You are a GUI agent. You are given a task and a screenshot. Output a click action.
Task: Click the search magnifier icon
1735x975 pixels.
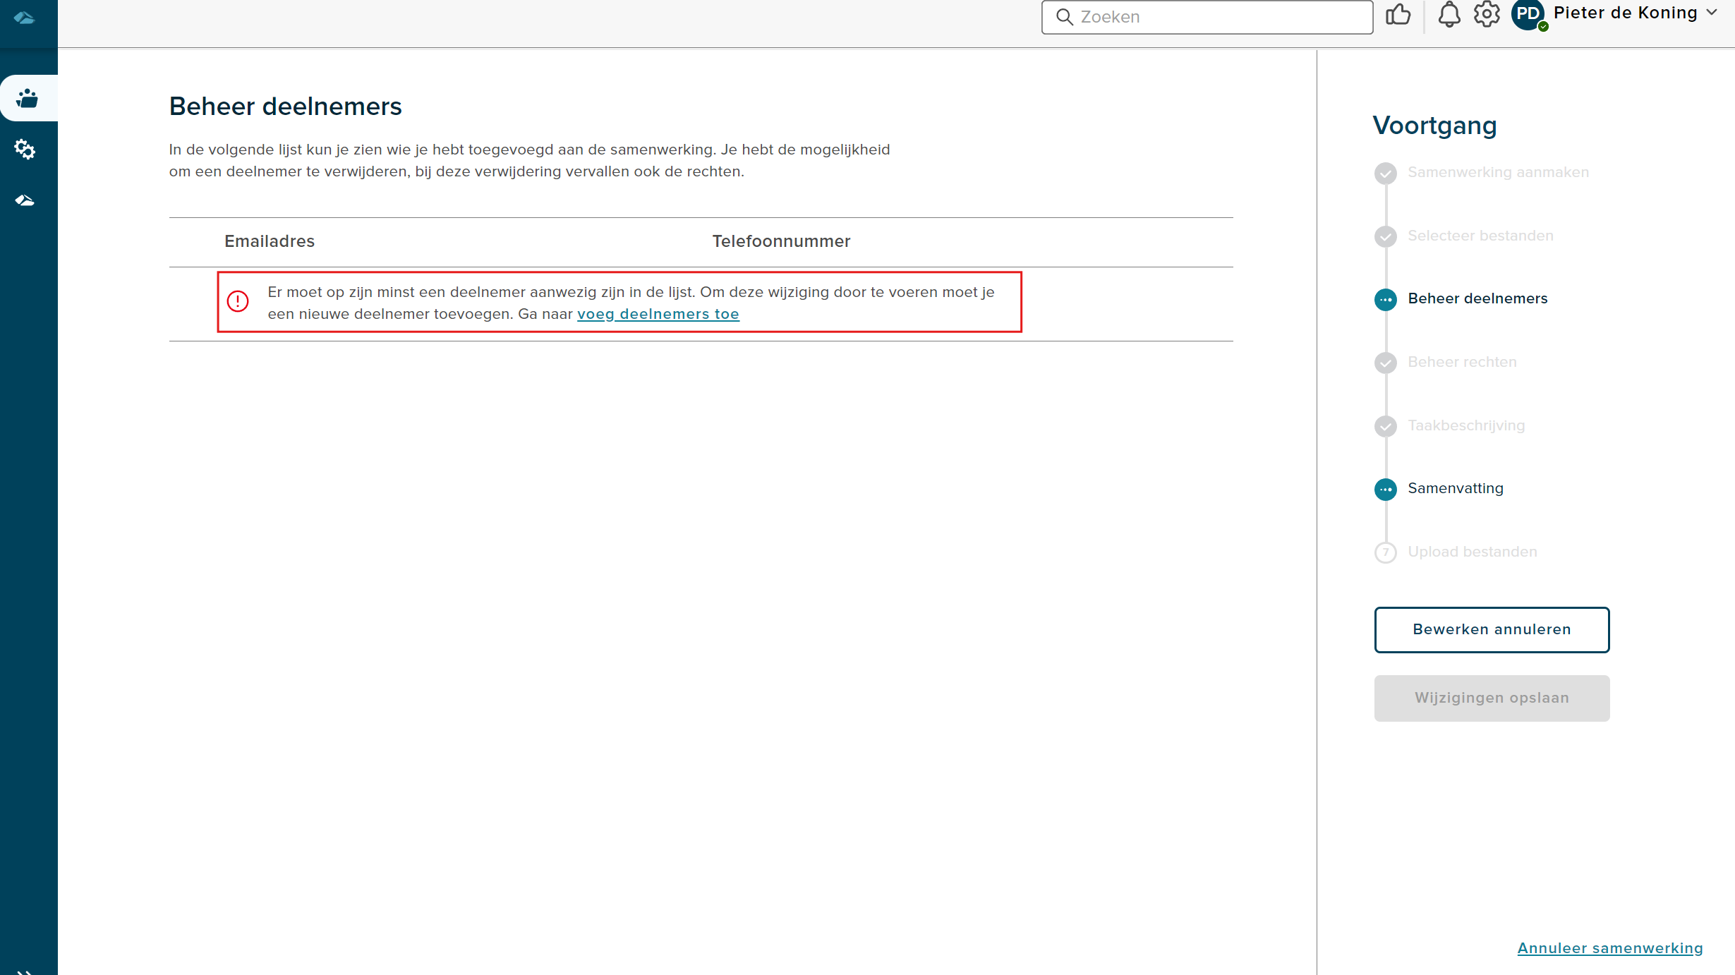(1064, 17)
